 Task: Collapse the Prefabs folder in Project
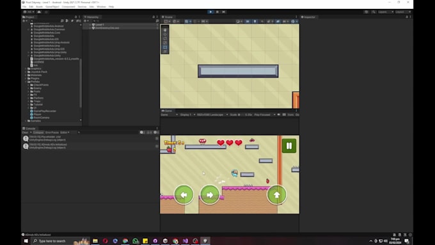pos(26,82)
